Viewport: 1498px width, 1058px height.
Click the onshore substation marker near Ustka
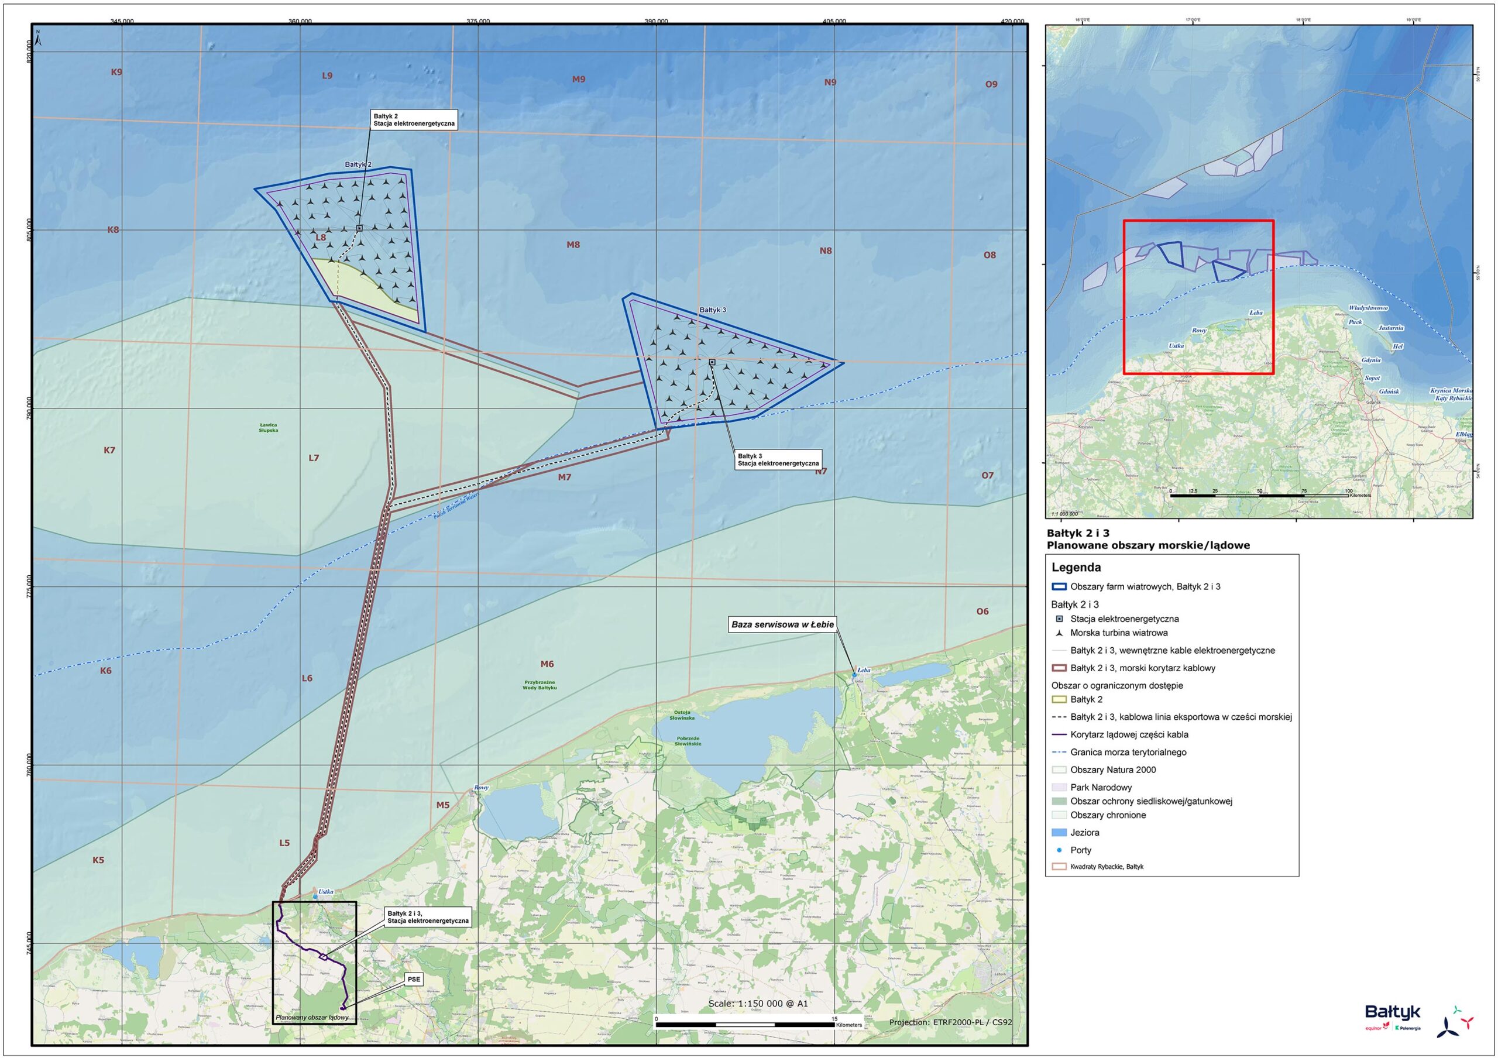point(324,957)
